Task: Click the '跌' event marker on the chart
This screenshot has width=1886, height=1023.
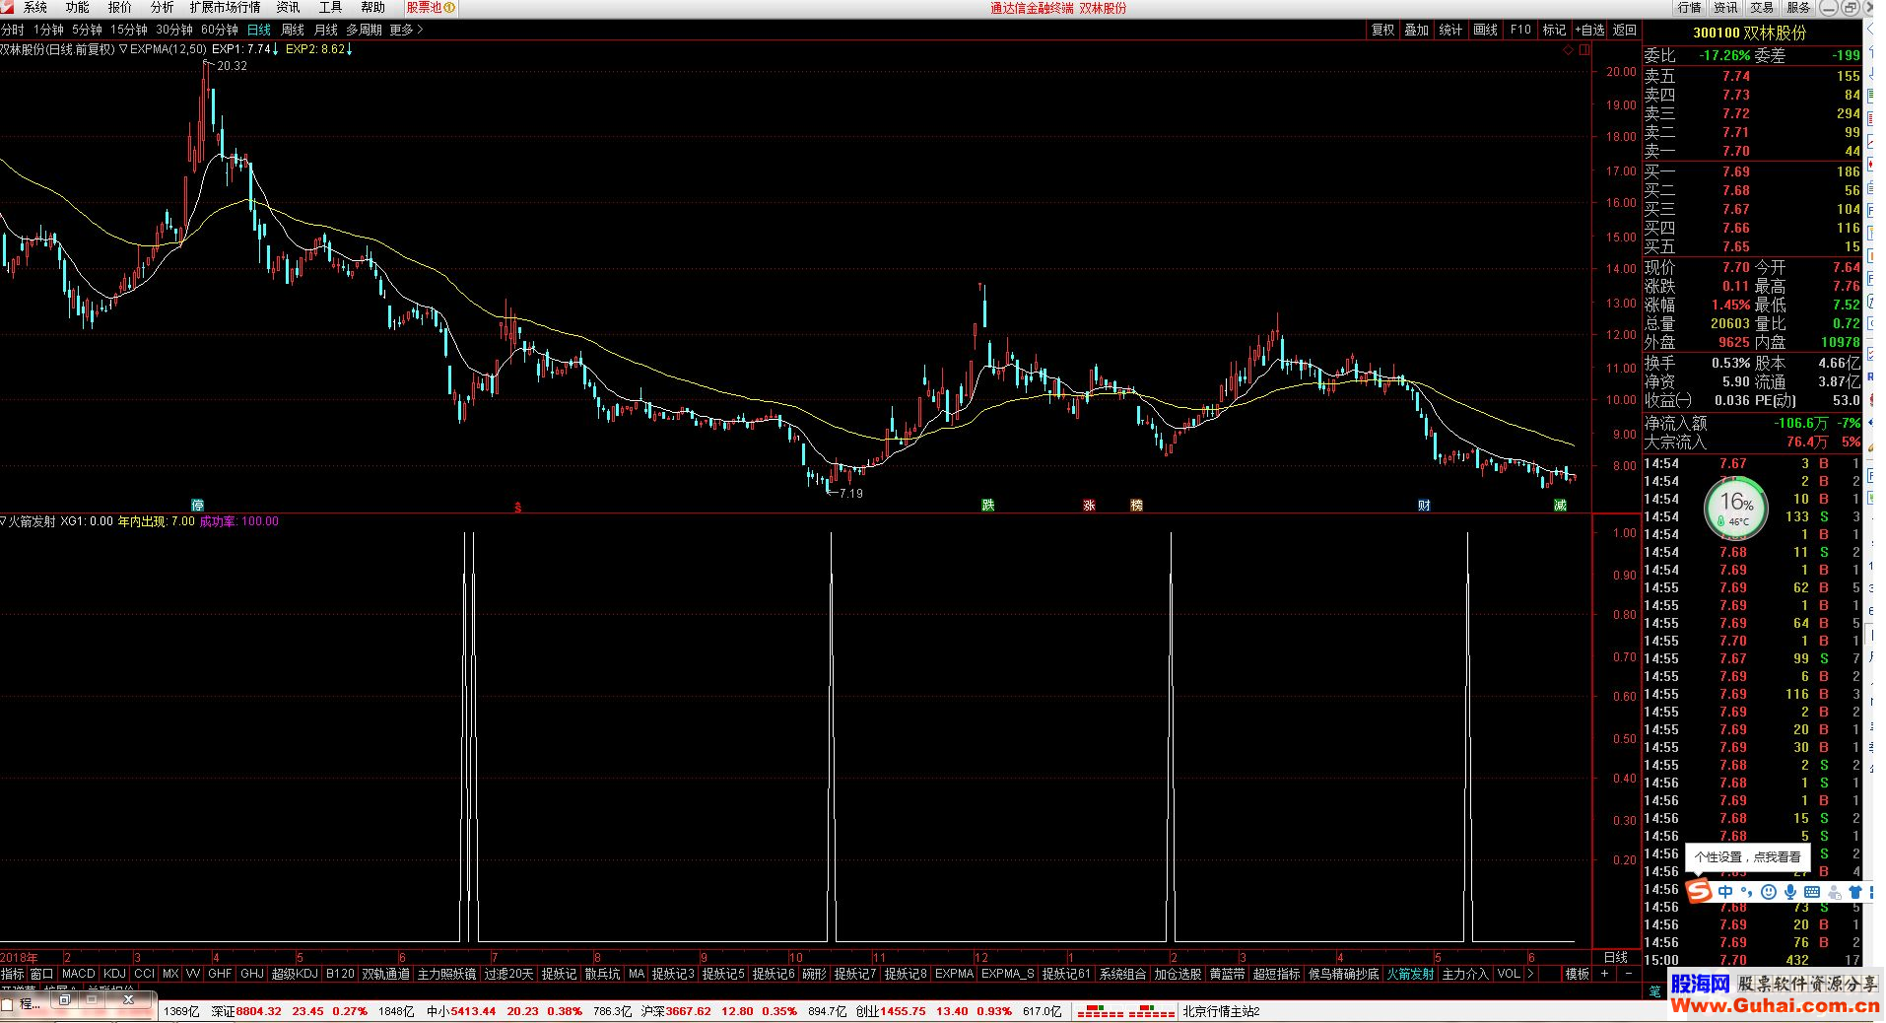Action: tap(987, 505)
